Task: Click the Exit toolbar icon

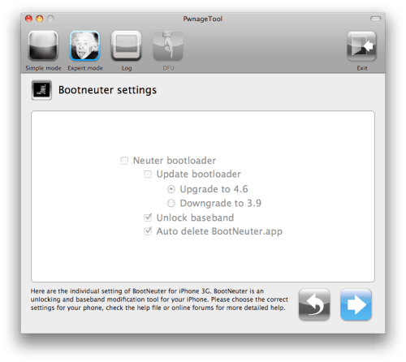Action: point(361,45)
